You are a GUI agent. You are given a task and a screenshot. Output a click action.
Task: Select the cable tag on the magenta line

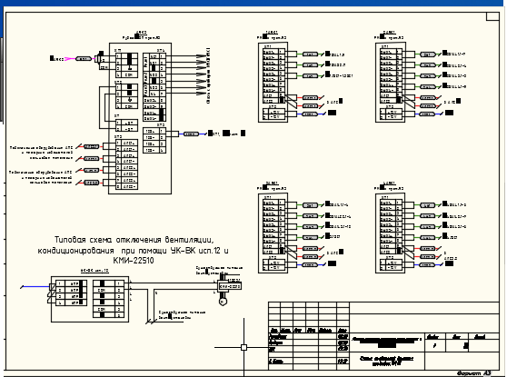pyautogui.click(x=83, y=58)
